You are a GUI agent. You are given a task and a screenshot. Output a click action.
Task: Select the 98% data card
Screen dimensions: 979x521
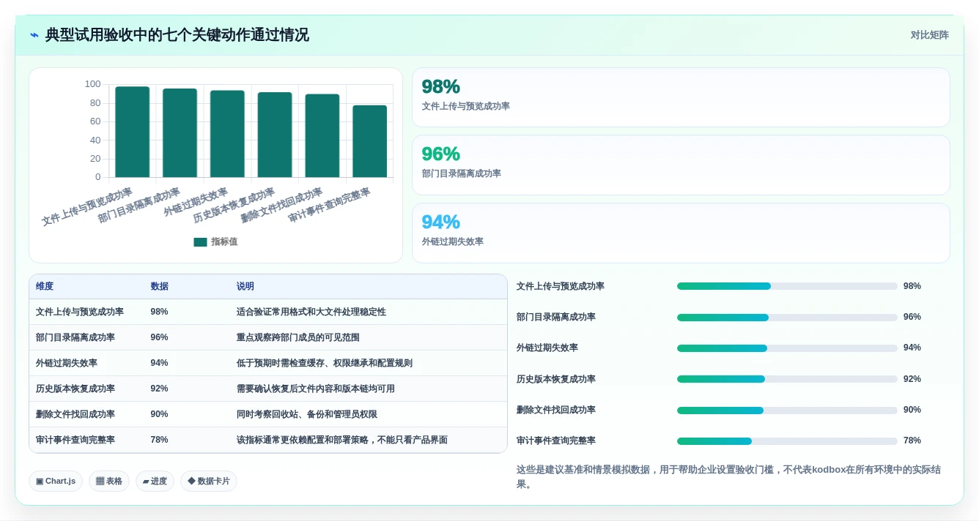coord(681,97)
